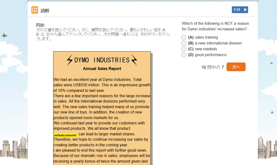Click the highlighted word enhancement
The height and width of the screenshot is (165, 277).
pyautogui.click(x=65, y=135)
